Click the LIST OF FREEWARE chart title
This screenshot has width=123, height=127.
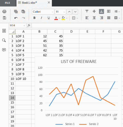(79, 62)
